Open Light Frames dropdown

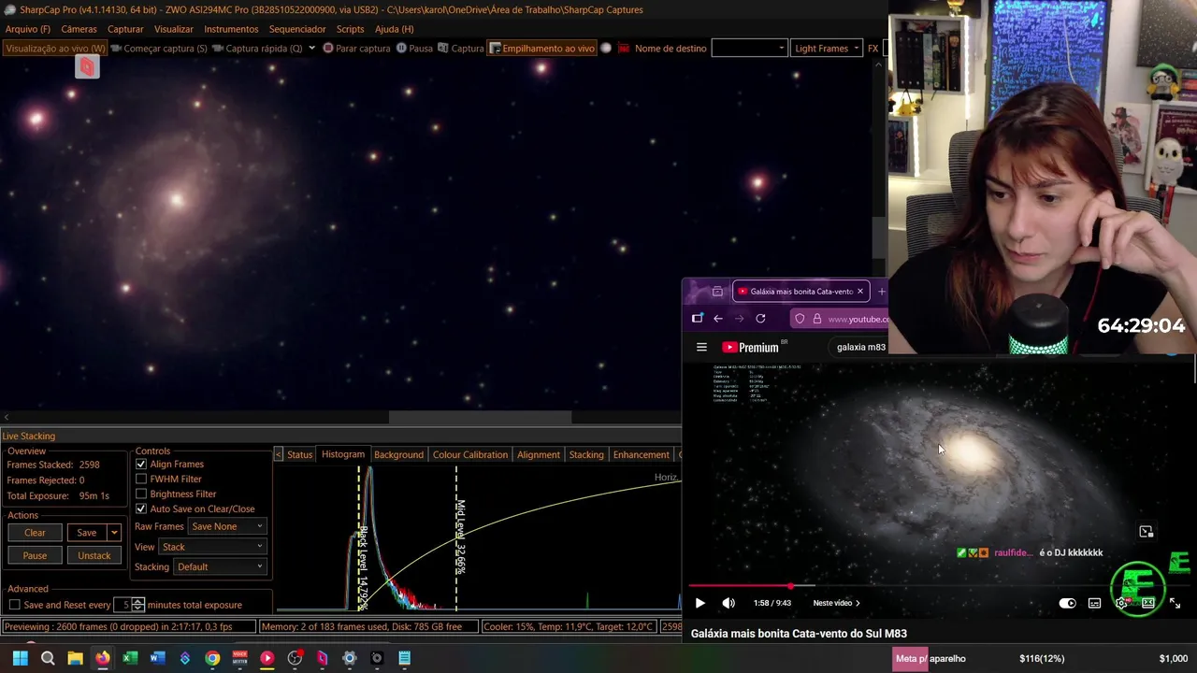[827, 49]
